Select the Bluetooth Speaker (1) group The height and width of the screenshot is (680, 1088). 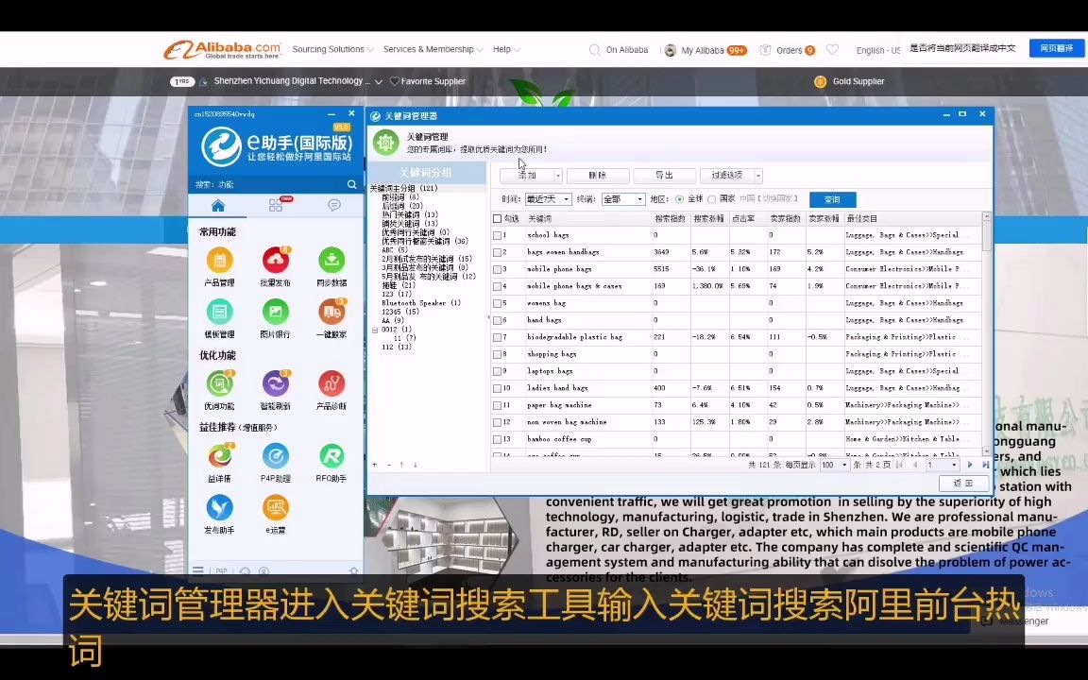pos(420,303)
